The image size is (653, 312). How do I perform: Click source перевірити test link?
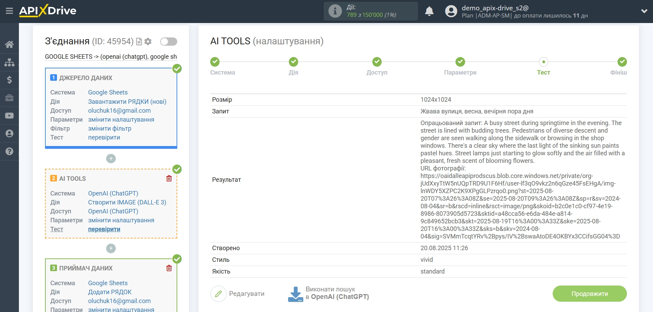pos(104,137)
